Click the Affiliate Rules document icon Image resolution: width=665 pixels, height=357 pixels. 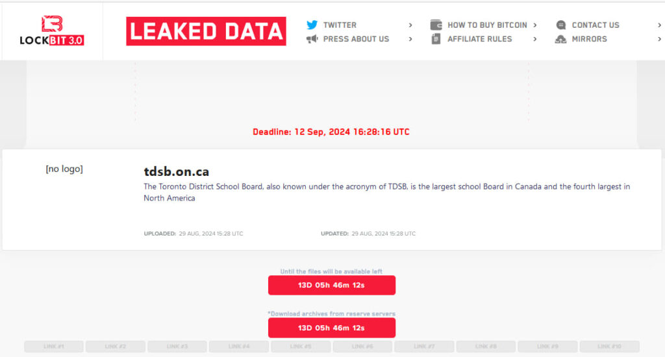[436, 39]
